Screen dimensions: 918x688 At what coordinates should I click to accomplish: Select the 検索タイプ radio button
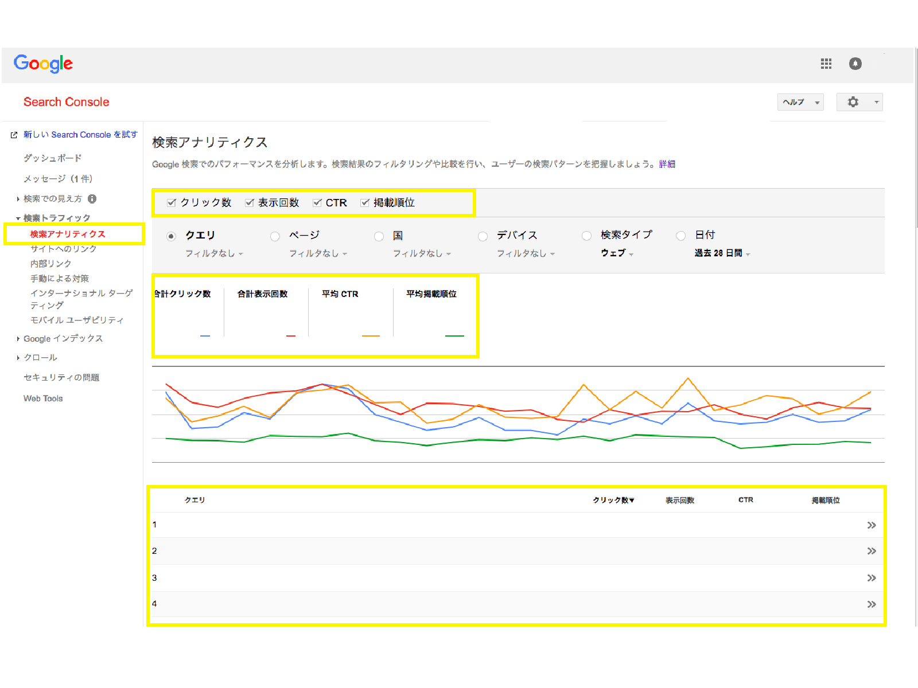tap(586, 236)
